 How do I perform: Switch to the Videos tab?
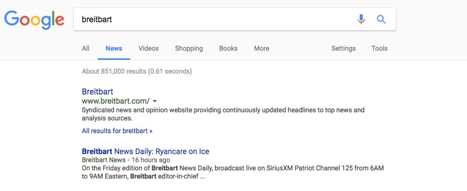[148, 48]
